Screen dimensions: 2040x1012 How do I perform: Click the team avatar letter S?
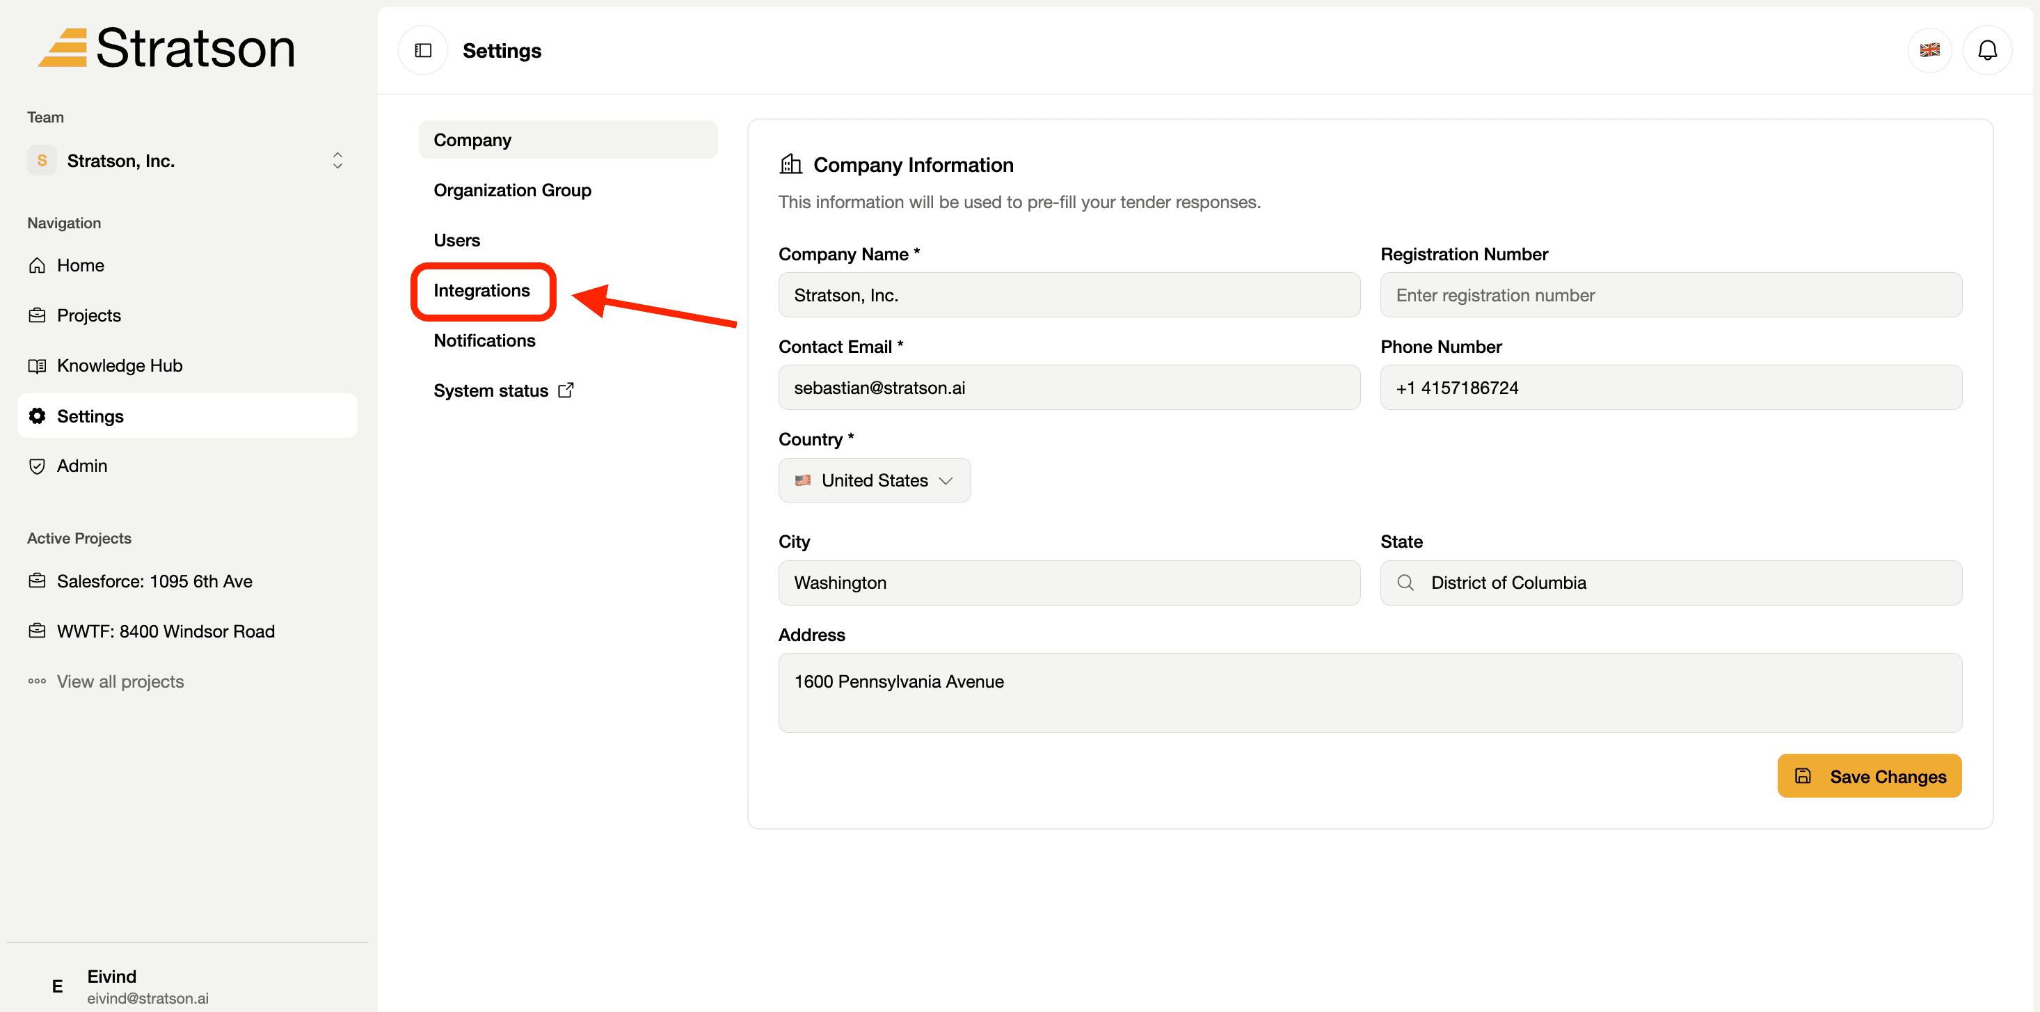[x=42, y=161]
